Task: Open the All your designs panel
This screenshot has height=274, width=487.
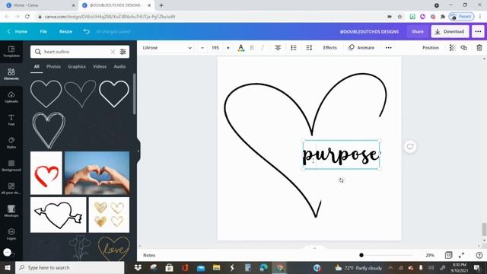Action: (x=11, y=188)
